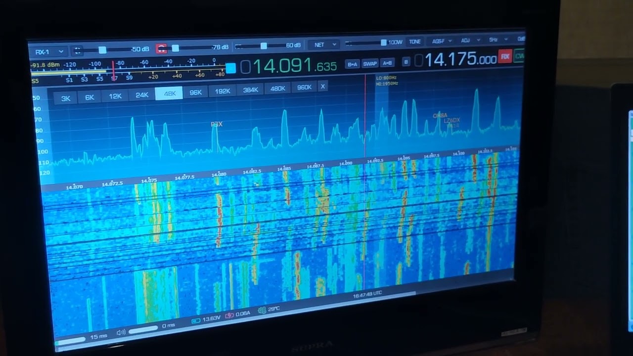Click the SWAP VFO button
The image size is (633, 356).
click(369, 63)
